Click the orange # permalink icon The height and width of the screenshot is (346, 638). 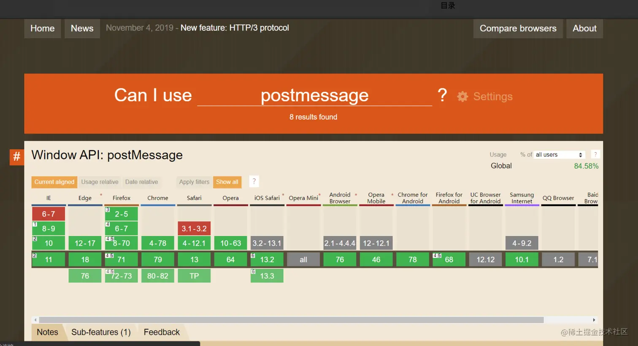click(17, 157)
